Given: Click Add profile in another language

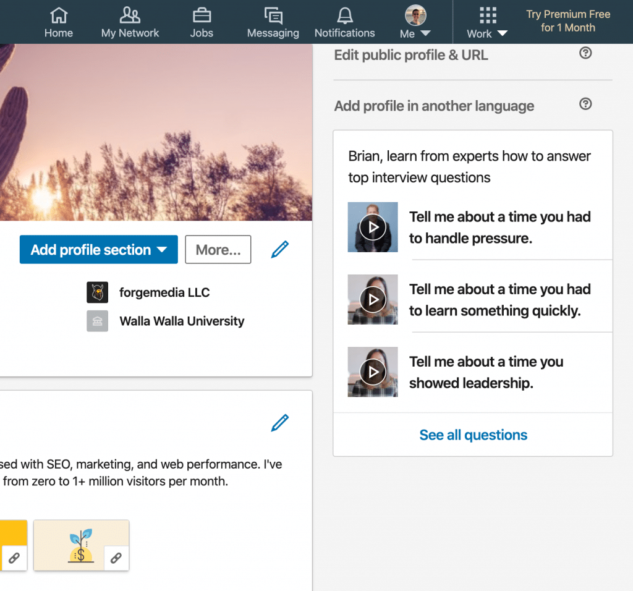Looking at the screenshot, I should point(434,106).
